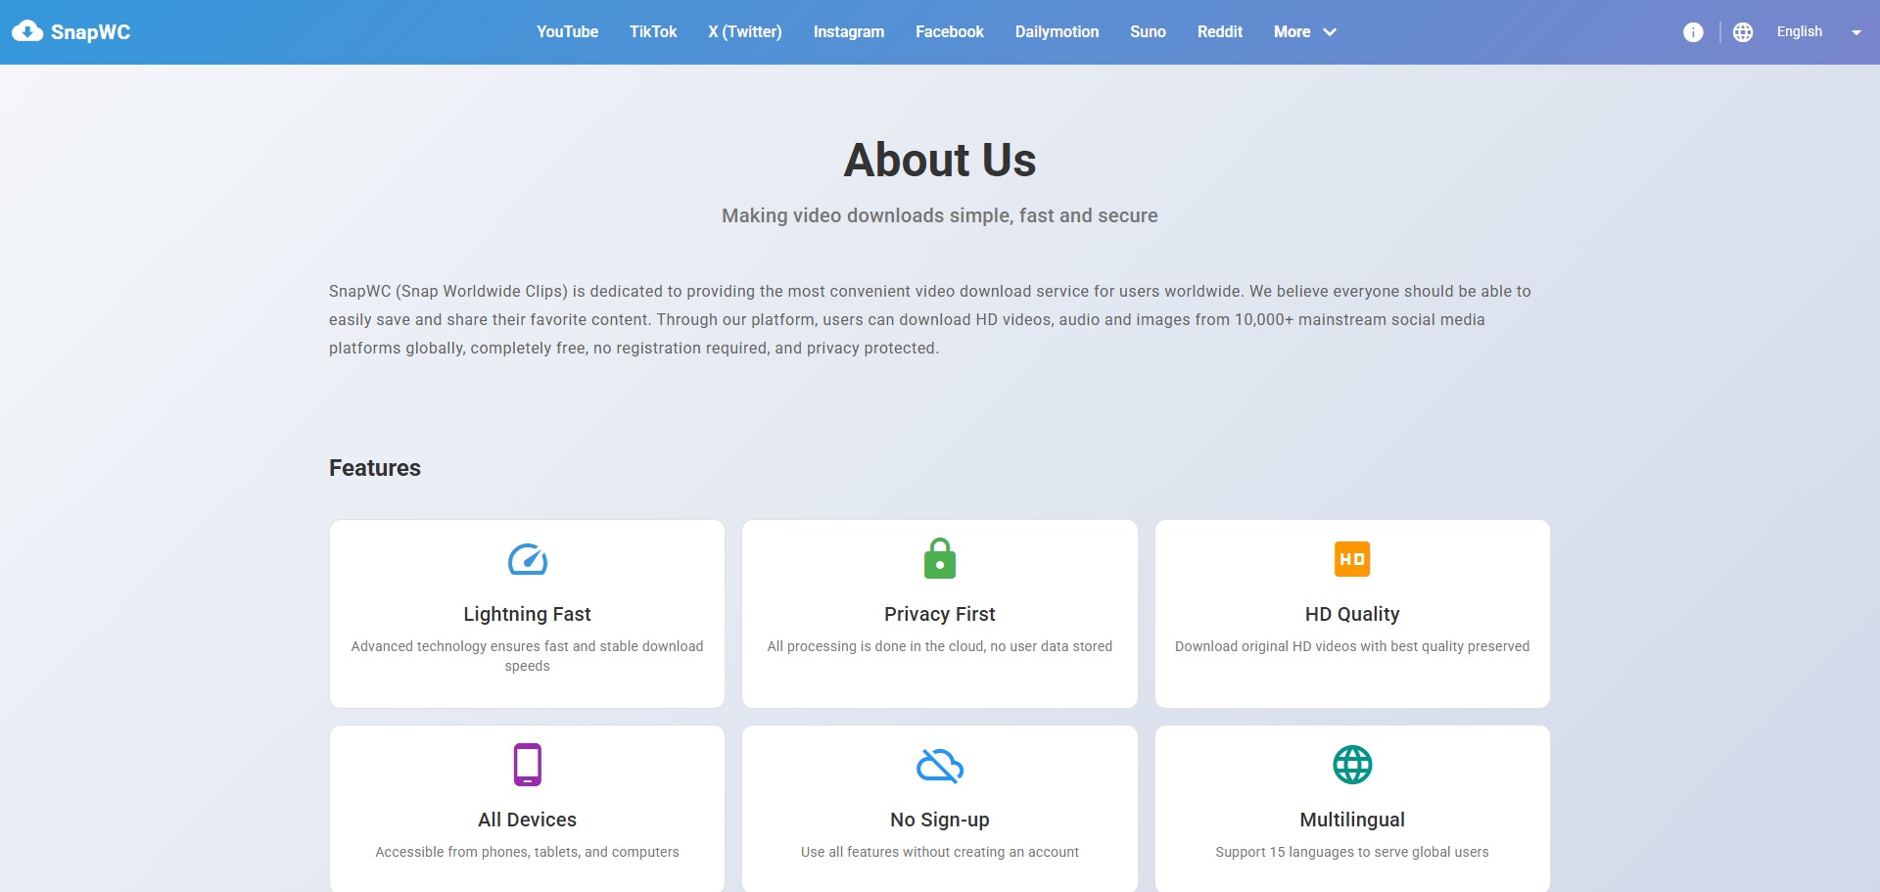Go to the TikTok nav item
This screenshot has width=1880, height=892.
pos(653,31)
